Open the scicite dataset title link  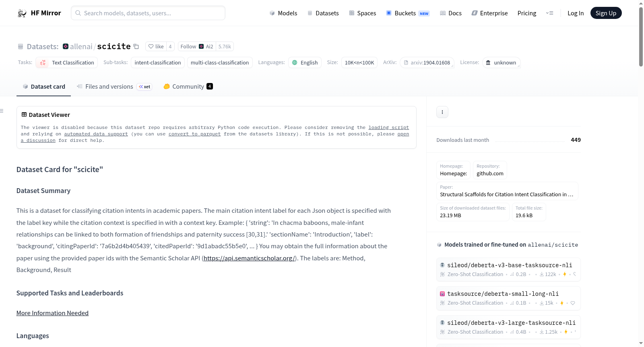point(114,46)
